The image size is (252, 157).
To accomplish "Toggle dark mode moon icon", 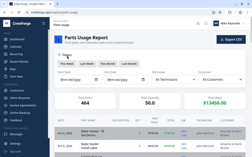I will click(198, 24).
